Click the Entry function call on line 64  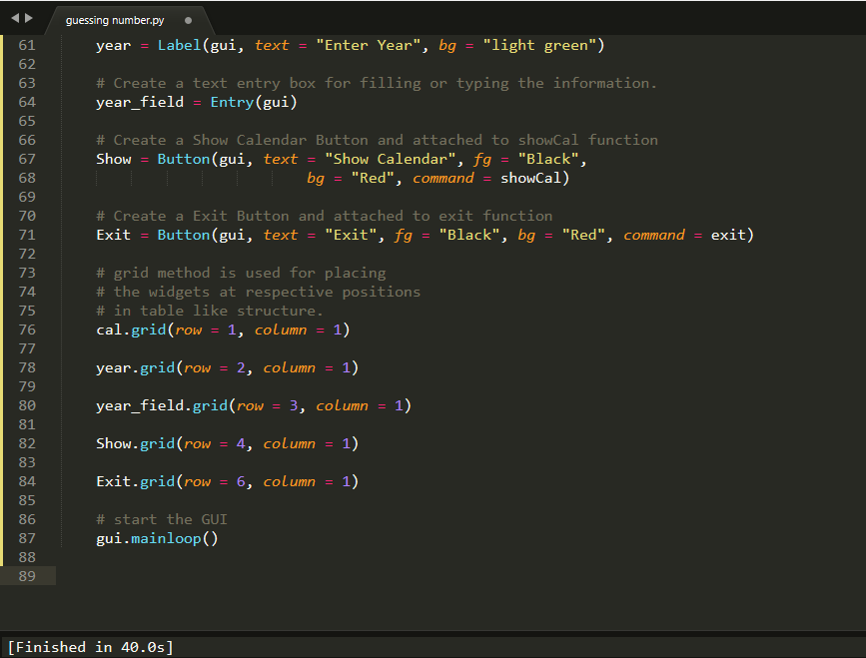pos(232,102)
